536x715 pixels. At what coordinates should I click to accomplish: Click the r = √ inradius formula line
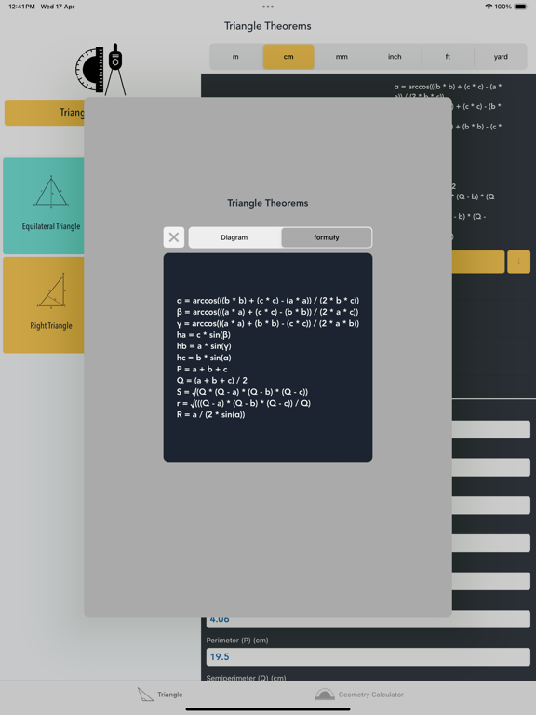click(244, 403)
